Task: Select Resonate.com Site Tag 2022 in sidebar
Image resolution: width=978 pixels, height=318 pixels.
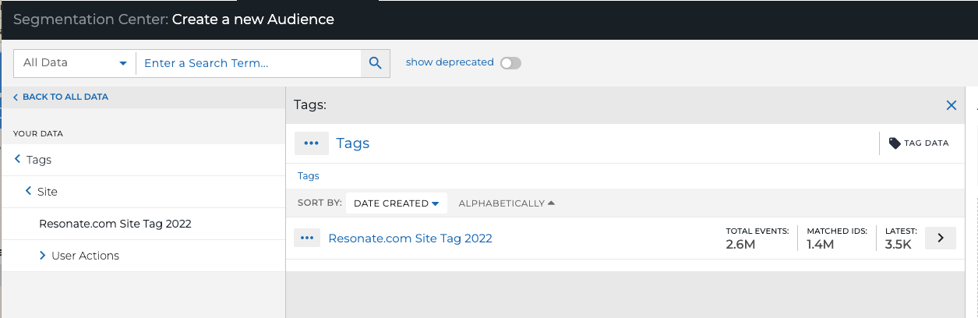Action: [x=115, y=224]
